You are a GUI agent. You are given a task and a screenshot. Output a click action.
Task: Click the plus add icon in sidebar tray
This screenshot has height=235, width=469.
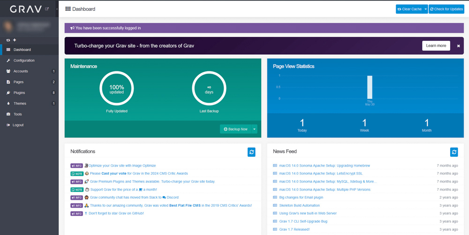pyautogui.click(x=15, y=40)
